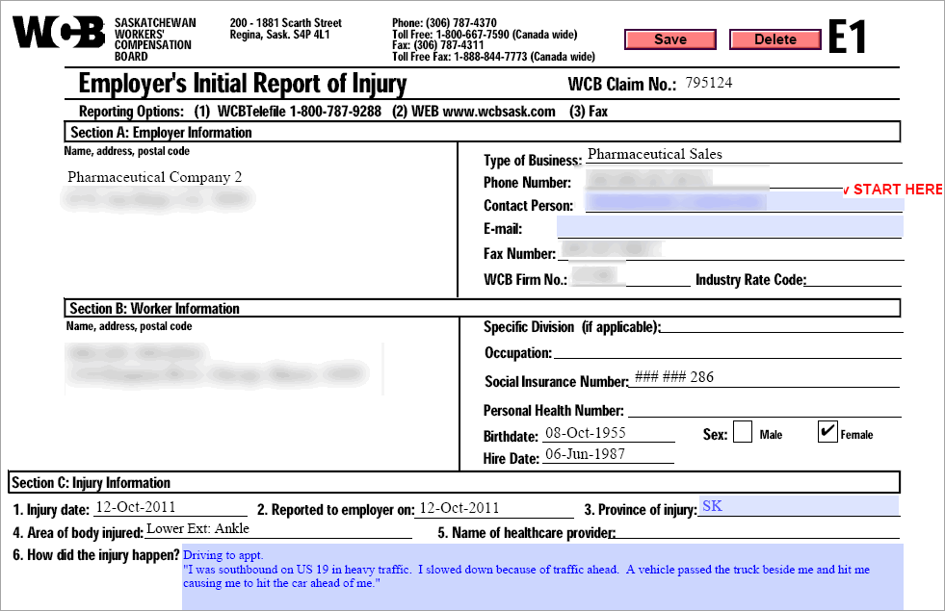The height and width of the screenshot is (611, 945).
Task: Click the Save button
Action: [x=670, y=39]
